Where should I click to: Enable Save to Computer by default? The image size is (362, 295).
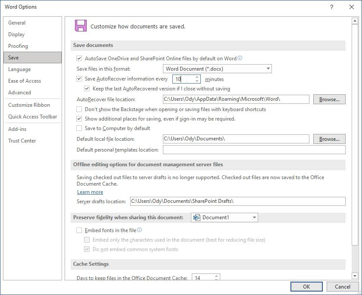[x=79, y=128]
